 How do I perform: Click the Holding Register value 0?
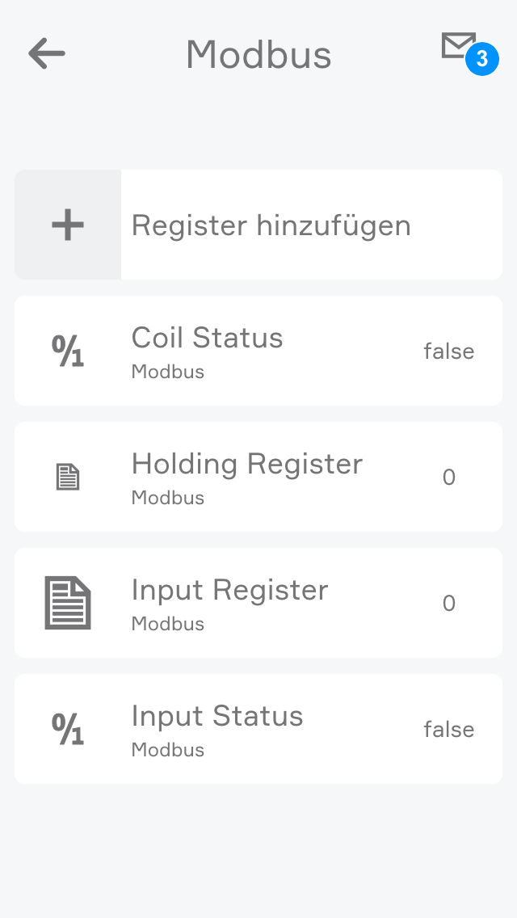(449, 478)
